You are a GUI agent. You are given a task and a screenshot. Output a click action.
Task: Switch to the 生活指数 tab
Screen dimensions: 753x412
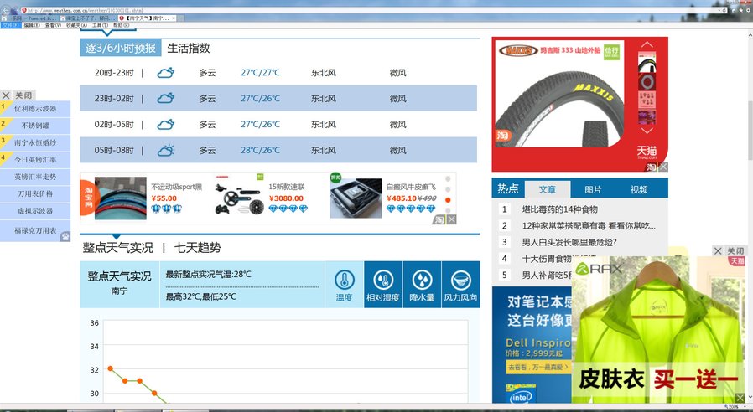tap(188, 49)
